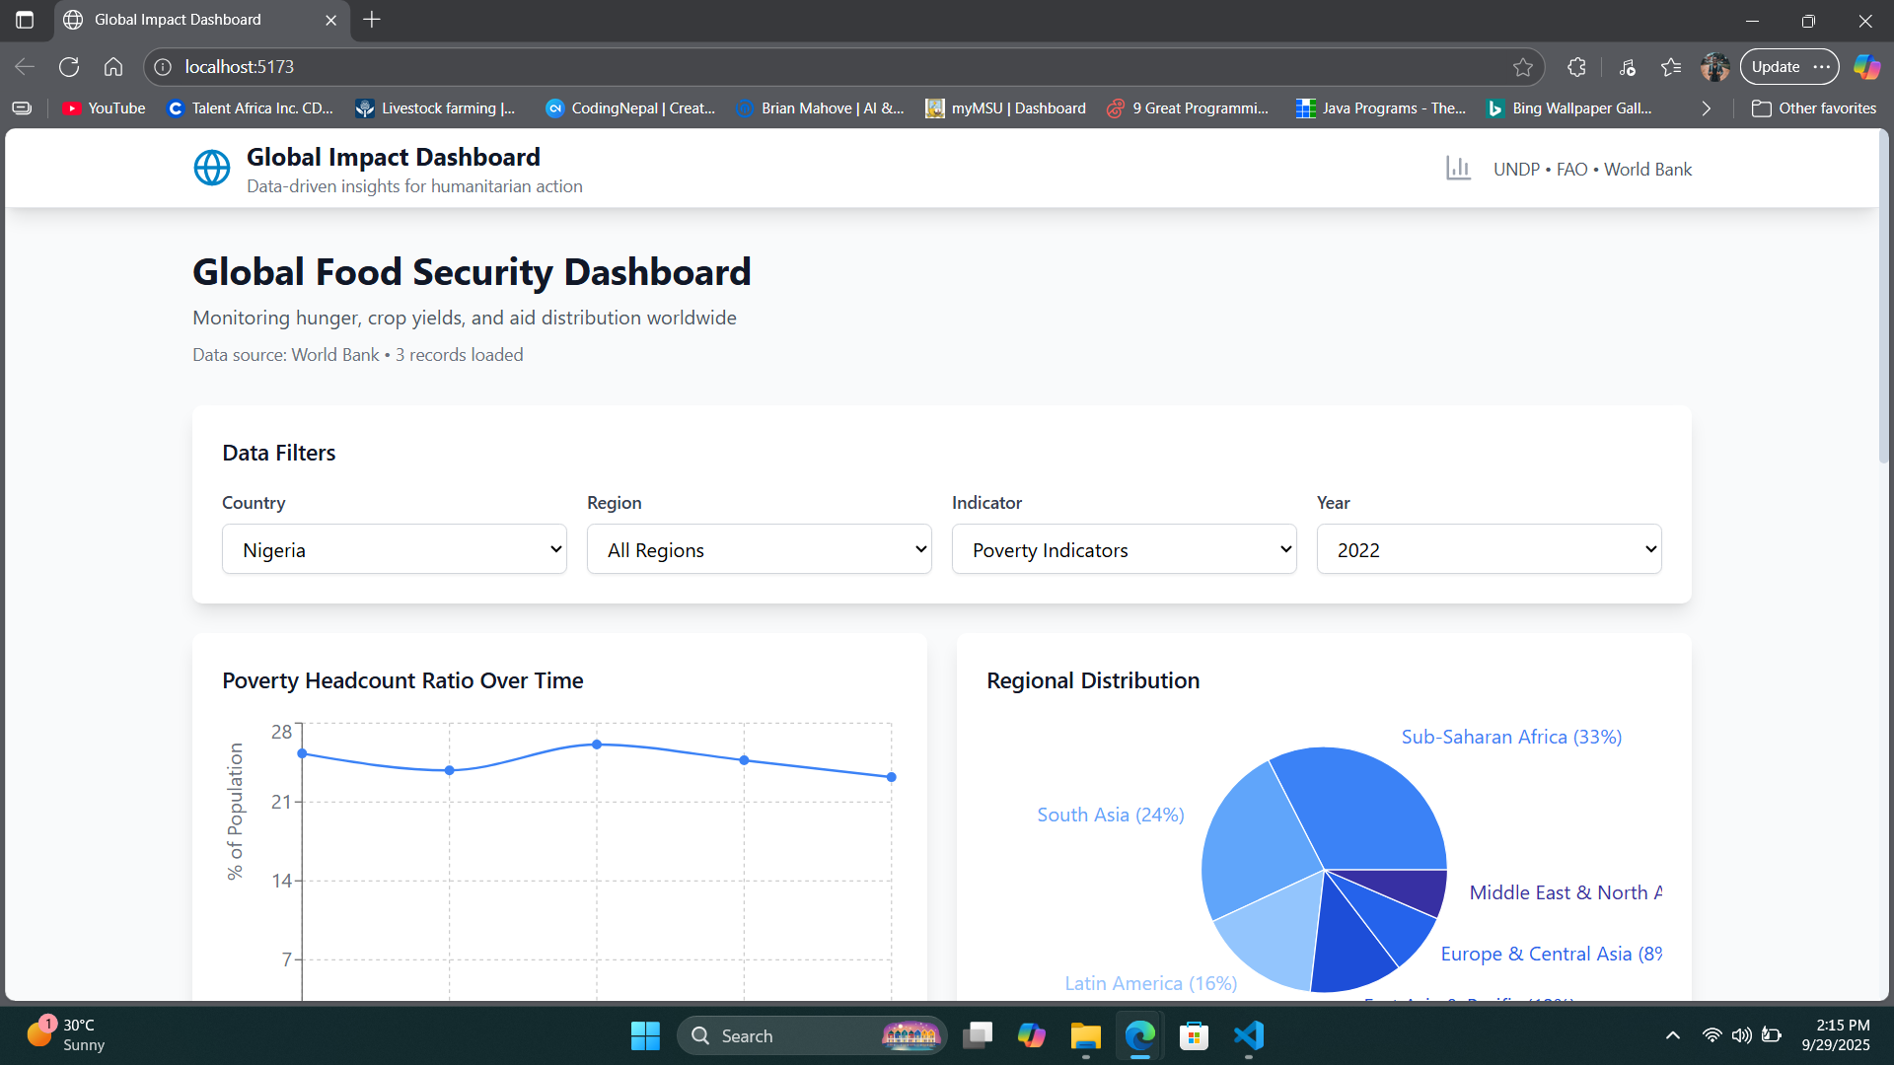Open the CodingNepal bookmark

pyautogui.click(x=630, y=108)
